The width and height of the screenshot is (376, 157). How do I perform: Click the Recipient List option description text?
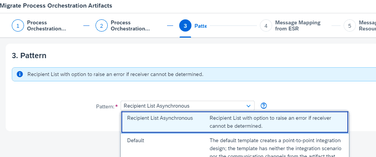(271, 122)
